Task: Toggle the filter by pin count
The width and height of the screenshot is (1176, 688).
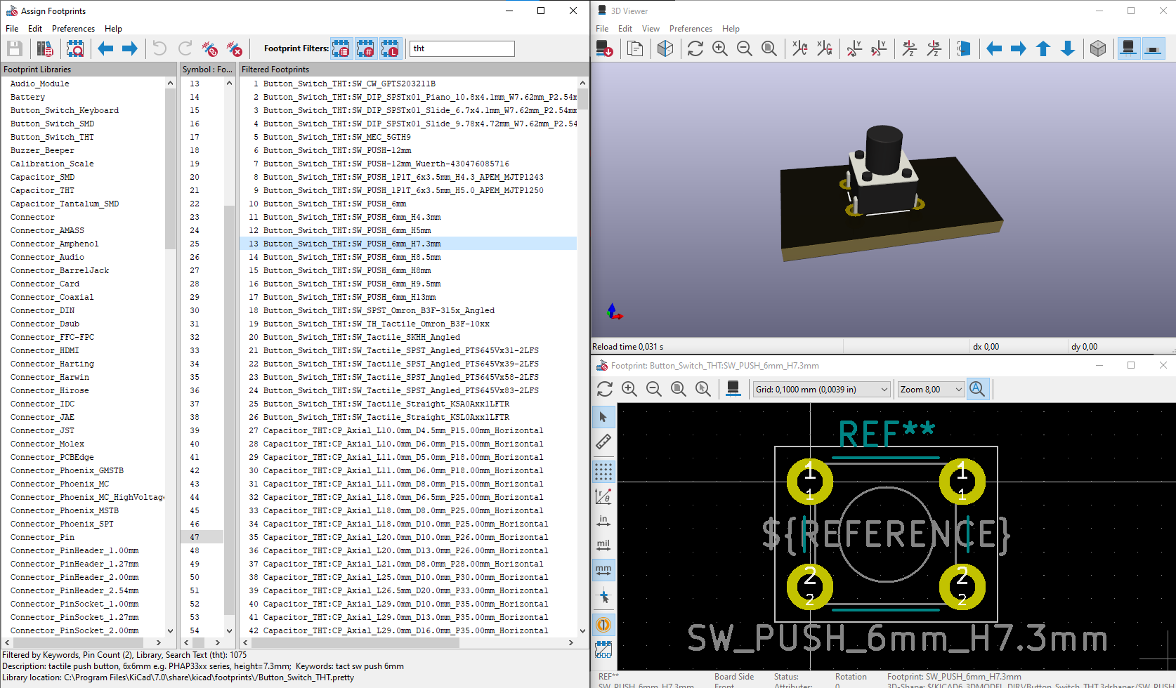Action: pos(366,48)
